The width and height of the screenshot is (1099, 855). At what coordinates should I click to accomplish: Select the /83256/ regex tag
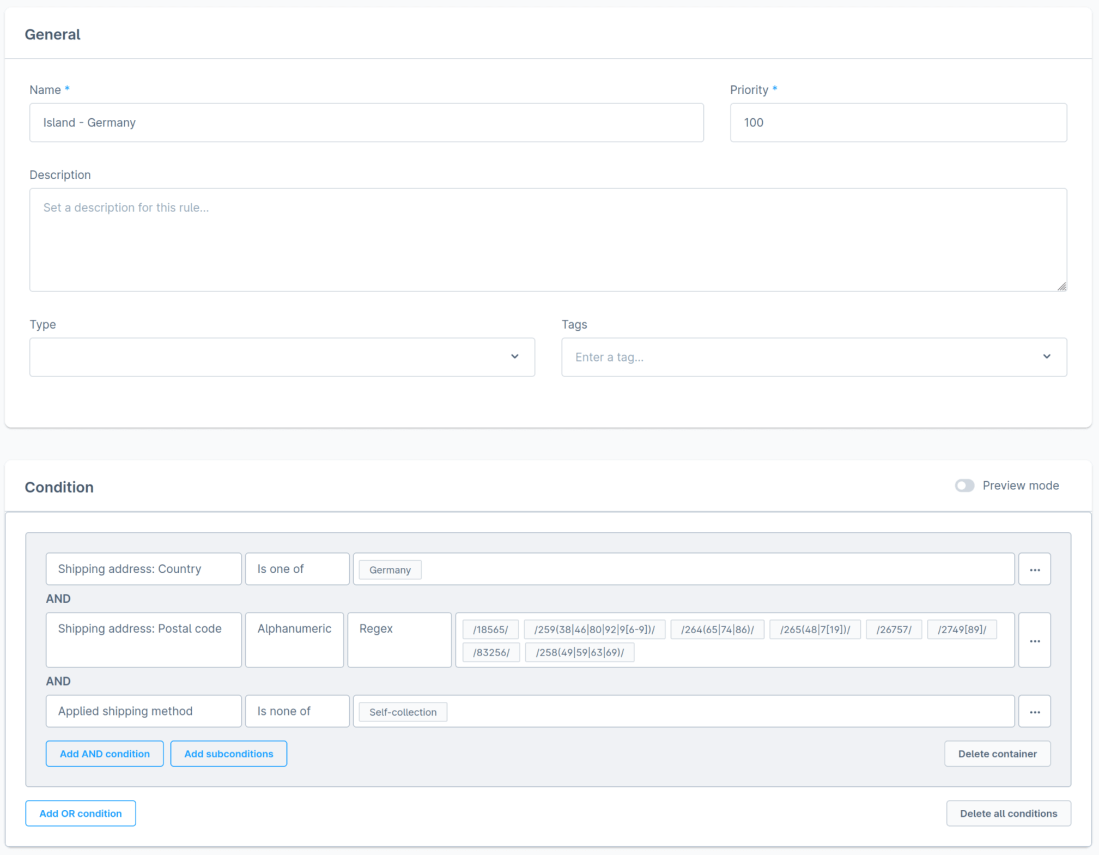pos(491,652)
